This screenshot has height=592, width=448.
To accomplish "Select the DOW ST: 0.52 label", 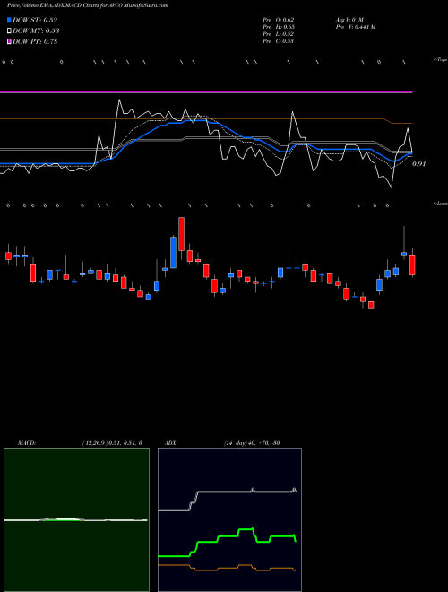I will 35,20.
